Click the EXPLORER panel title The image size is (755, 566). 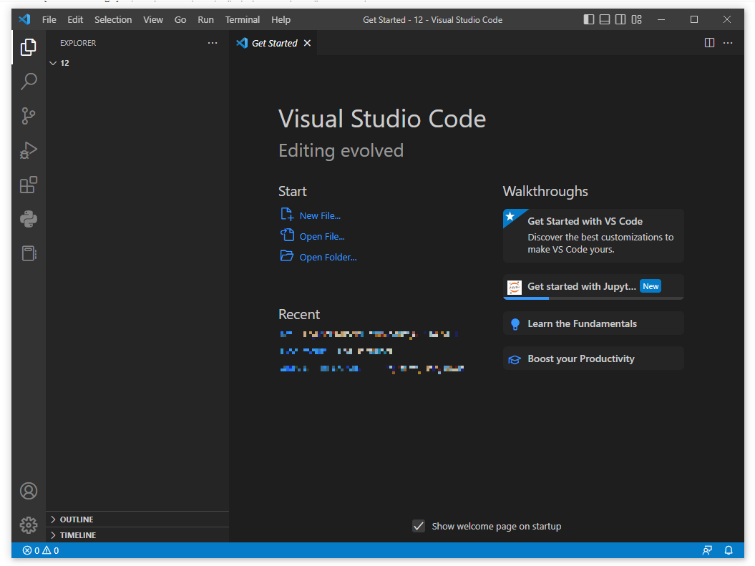coord(78,43)
